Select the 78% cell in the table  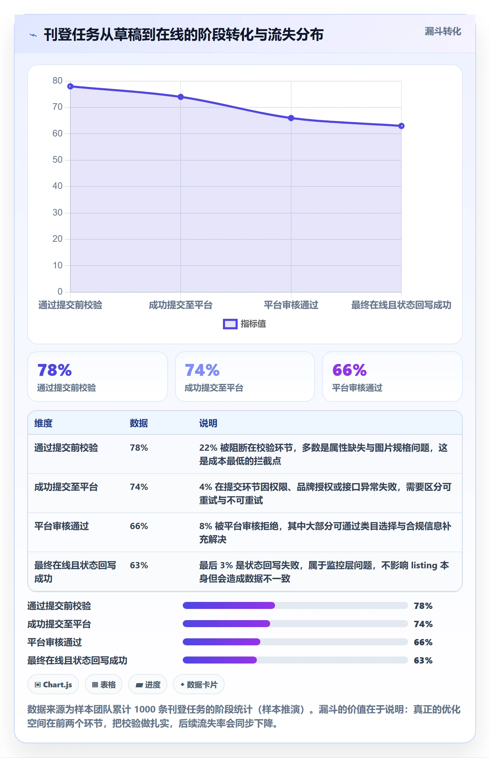point(139,448)
